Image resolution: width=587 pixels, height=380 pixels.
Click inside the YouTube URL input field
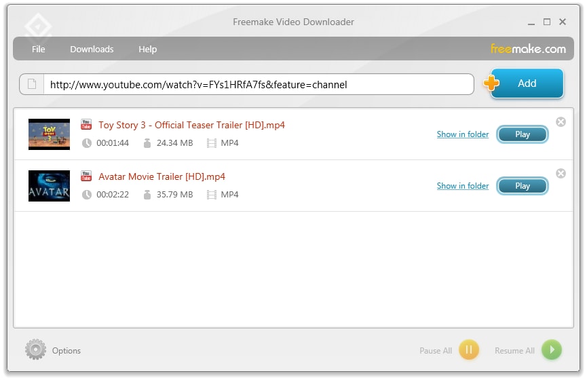coord(259,84)
